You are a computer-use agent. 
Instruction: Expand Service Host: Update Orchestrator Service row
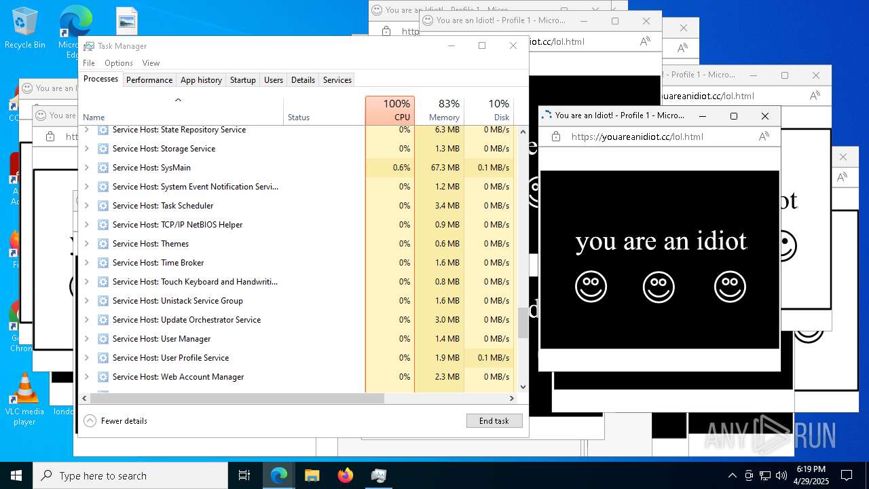pyautogui.click(x=86, y=319)
